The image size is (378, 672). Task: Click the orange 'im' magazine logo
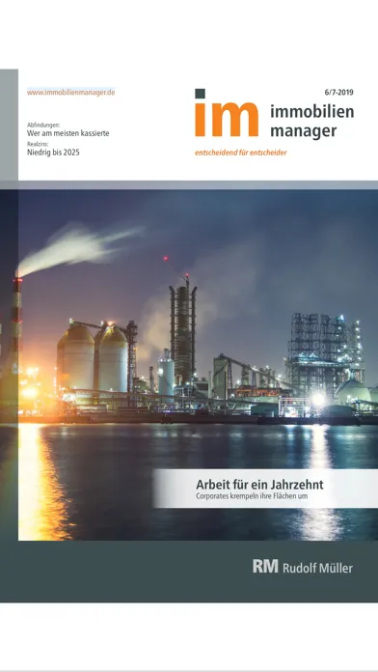click(x=227, y=119)
